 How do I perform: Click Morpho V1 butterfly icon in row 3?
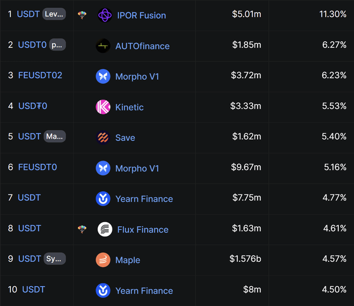(x=103, y=76)
